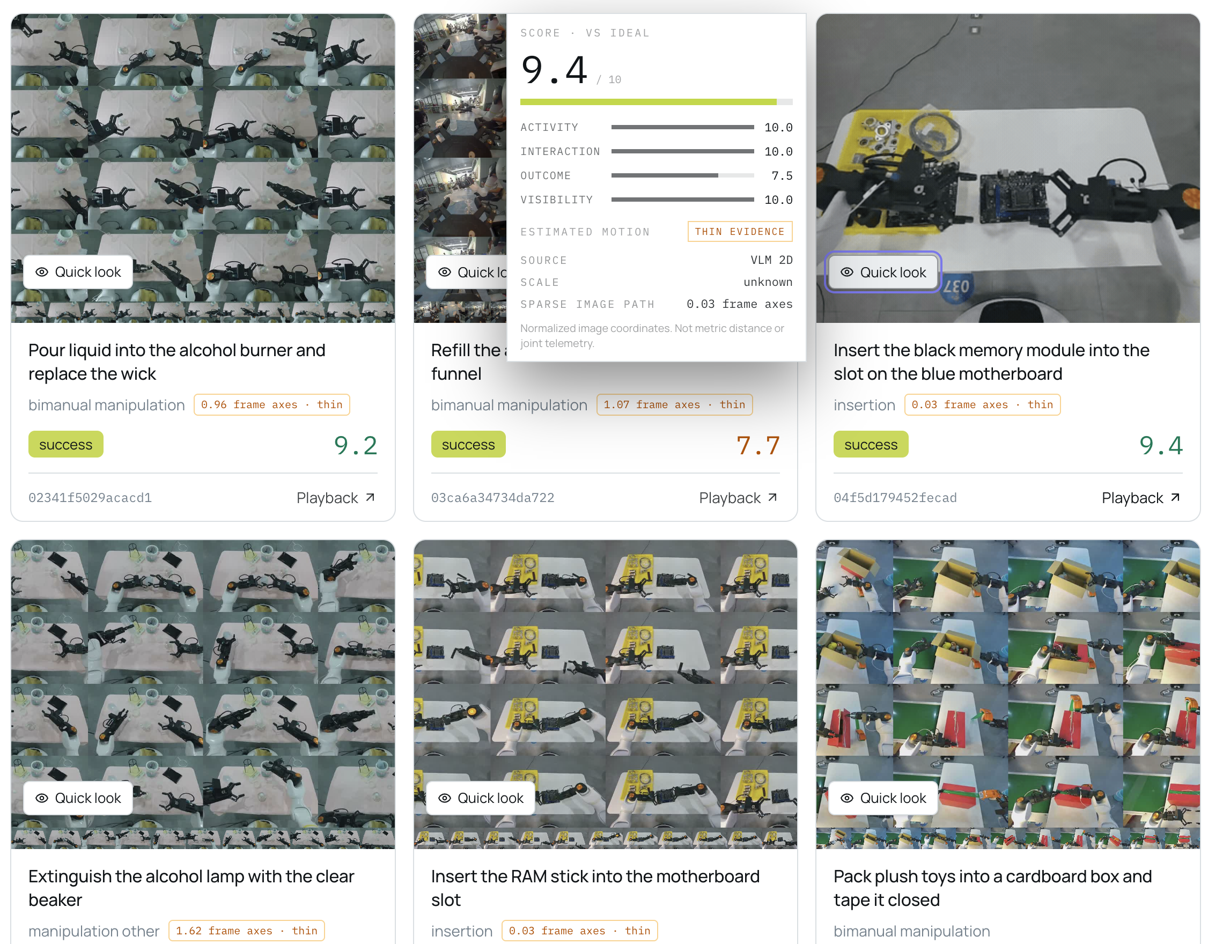Image resolution: width=1208 pixels, height=944 pixels.
Task: Open Quick look on the alcohol lamp card
Action: tap(78, 798)
